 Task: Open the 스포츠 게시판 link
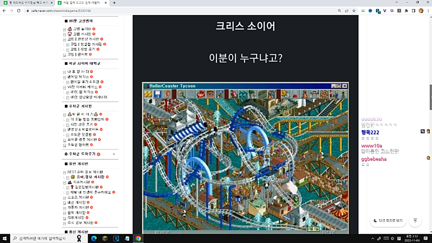point(78,197)
